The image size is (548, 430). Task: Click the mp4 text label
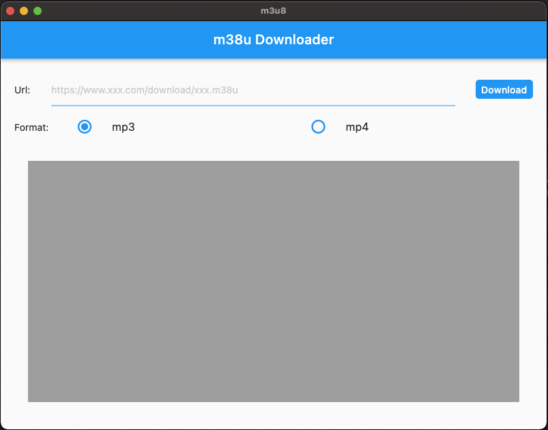coord(357,127)
